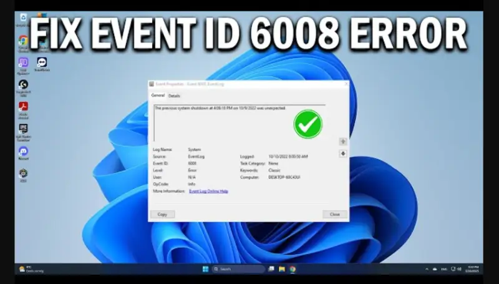Expand hidden system tray icons chevron

coord(427,269)
